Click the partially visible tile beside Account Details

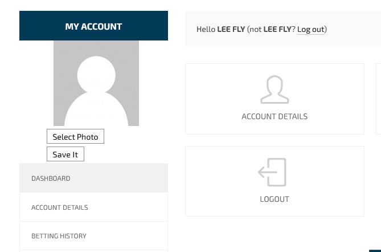coord(379,99)
